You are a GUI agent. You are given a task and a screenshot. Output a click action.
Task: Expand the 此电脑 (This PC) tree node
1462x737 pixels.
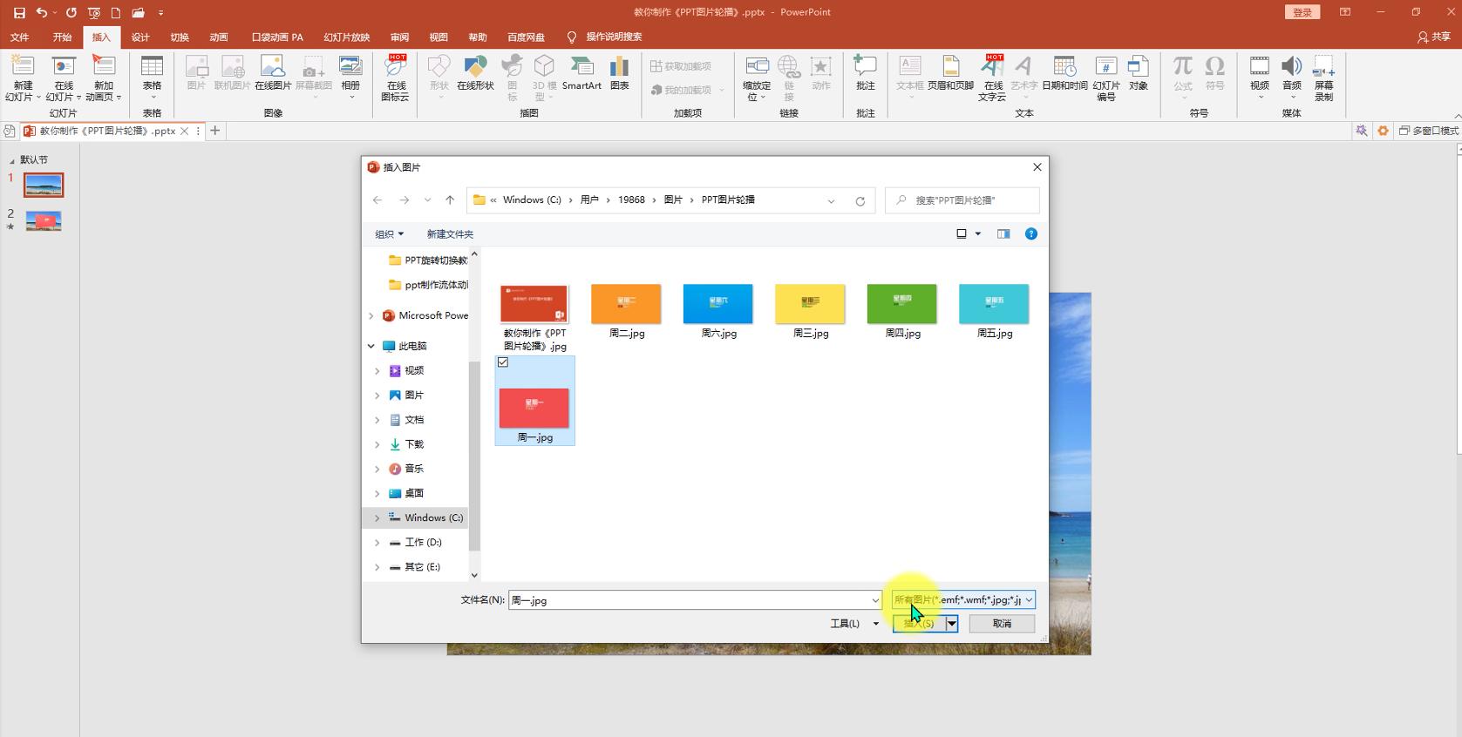371,346
